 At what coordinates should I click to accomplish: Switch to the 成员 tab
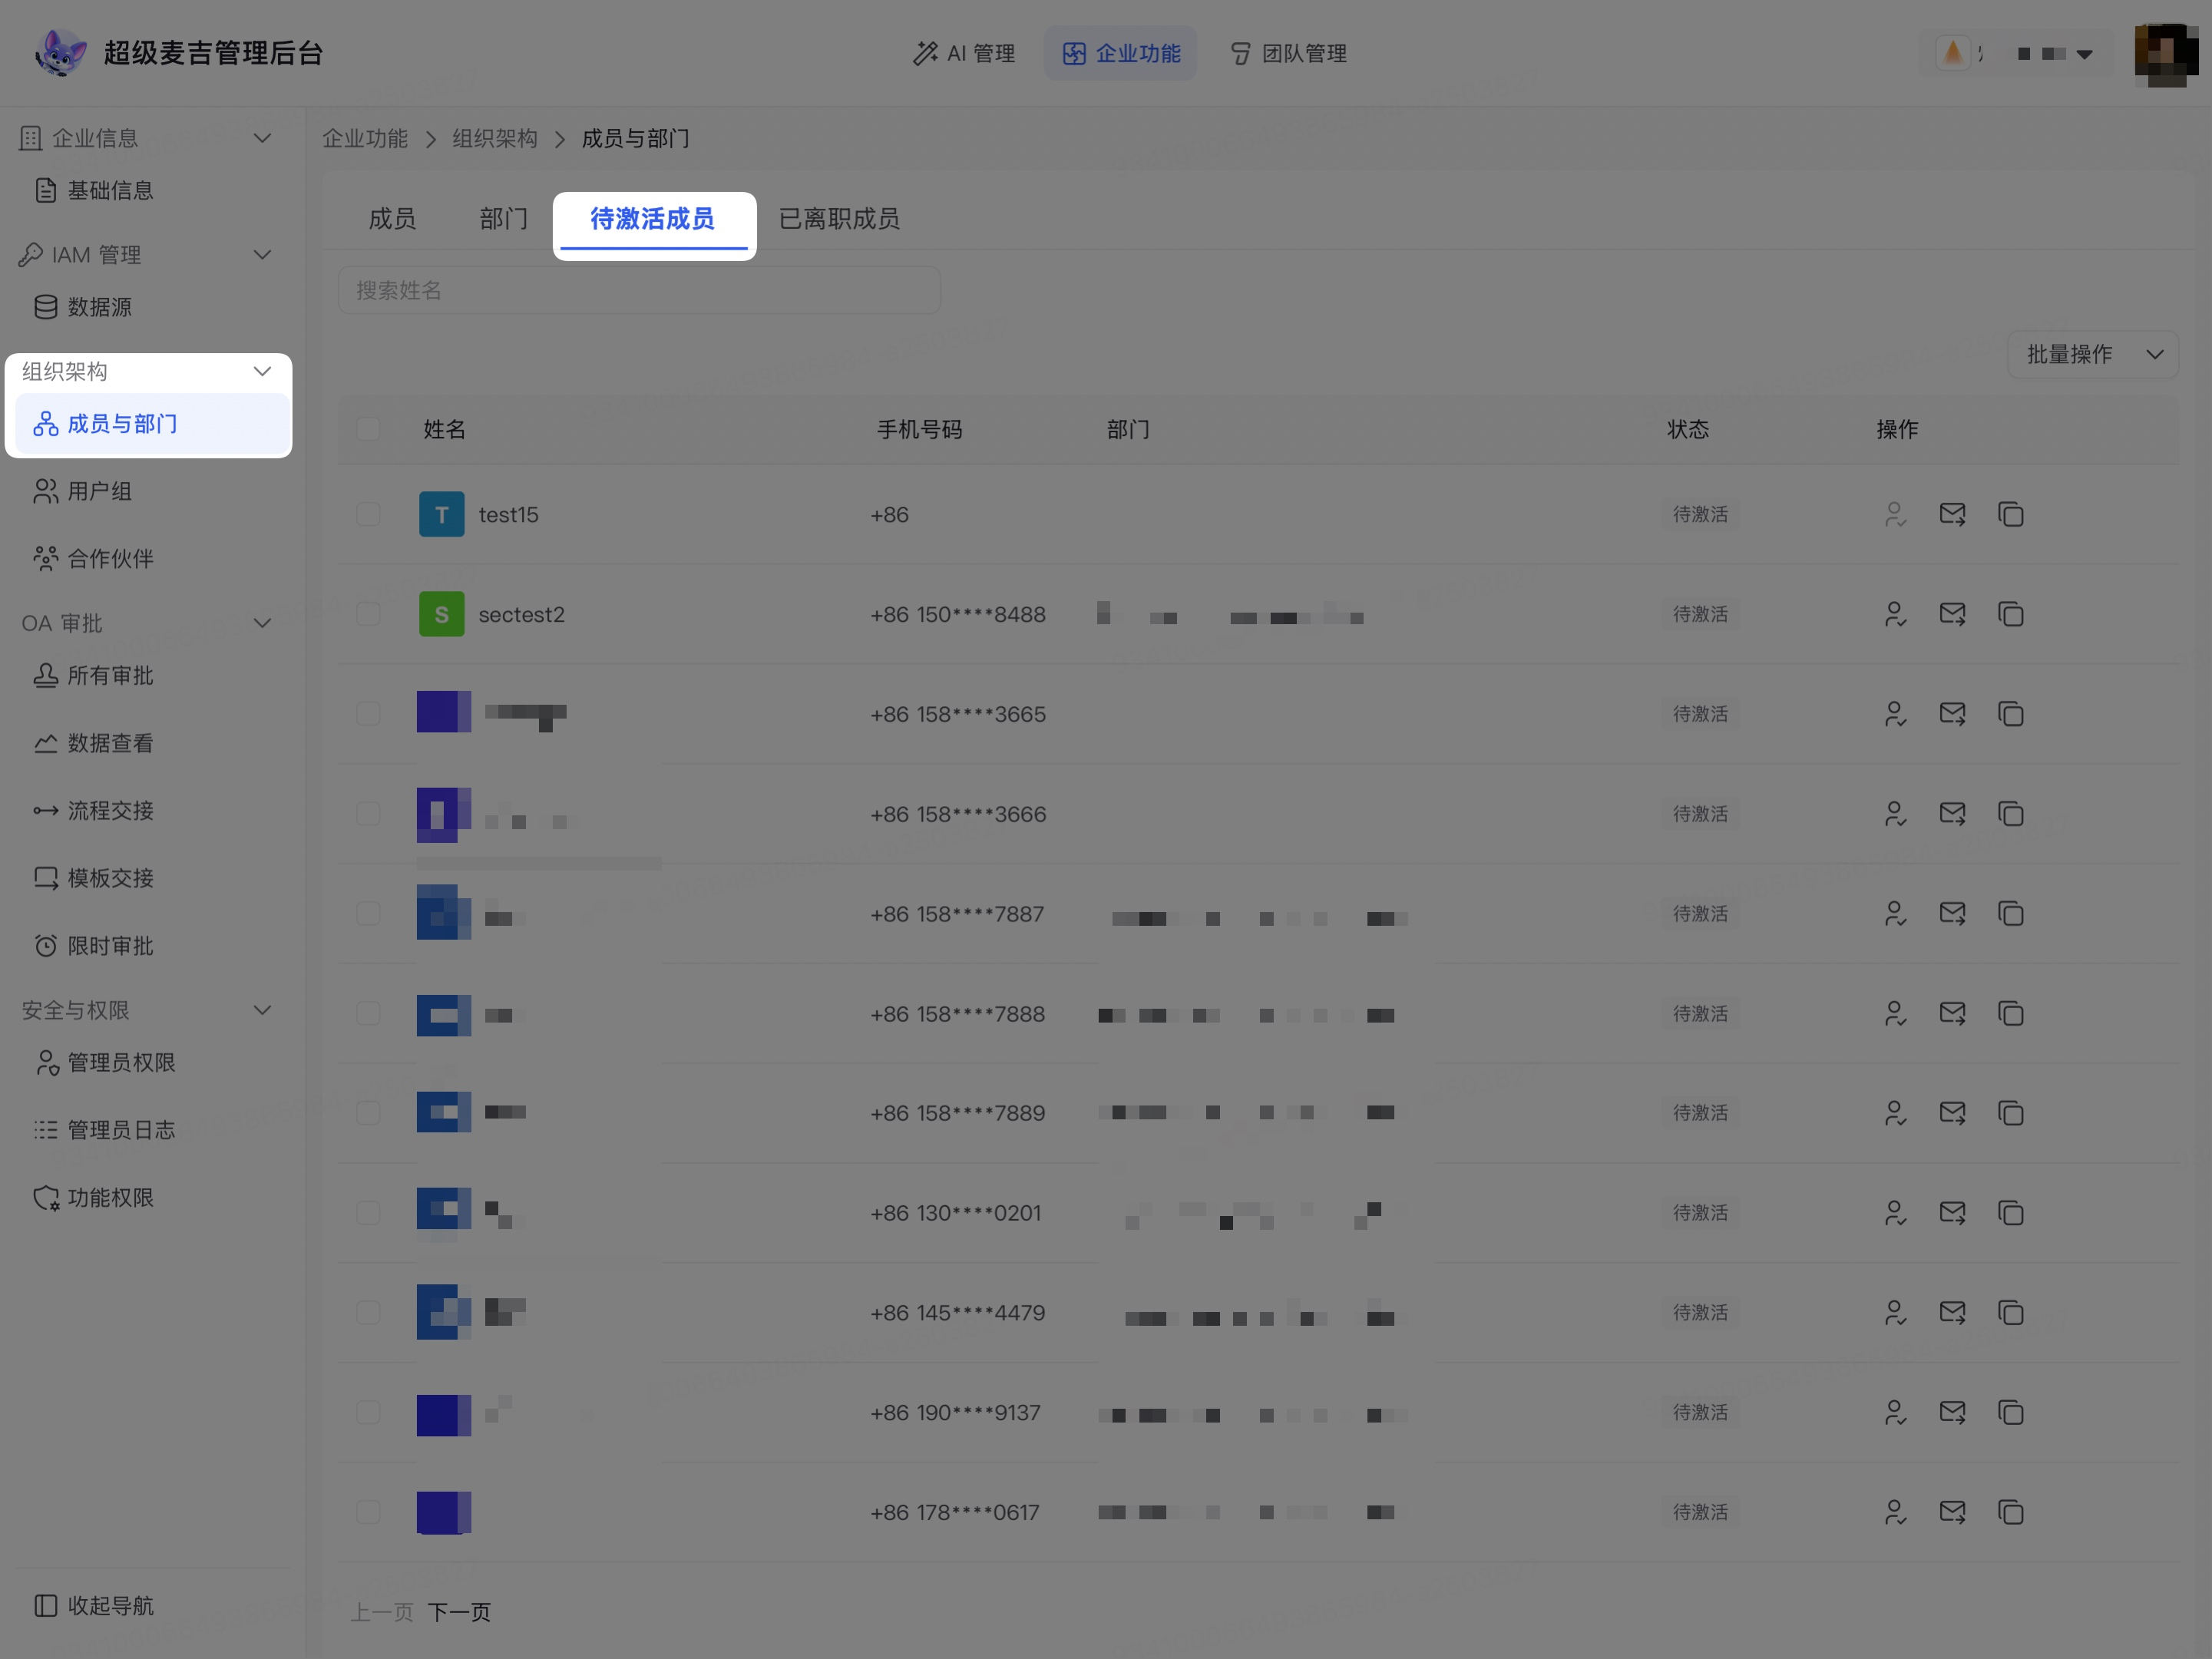coord(392,219)
